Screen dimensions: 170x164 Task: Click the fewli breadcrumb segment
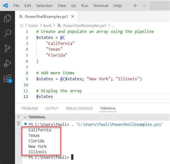click(47, 25)
